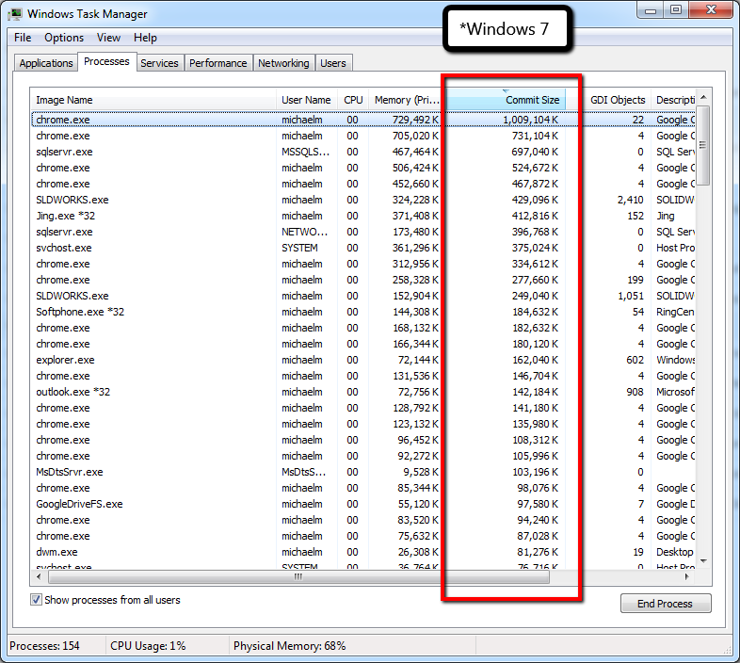Click the Task Manager title bar icon
The width and height of the screenshot is (740, 663).
click(16, 14)
